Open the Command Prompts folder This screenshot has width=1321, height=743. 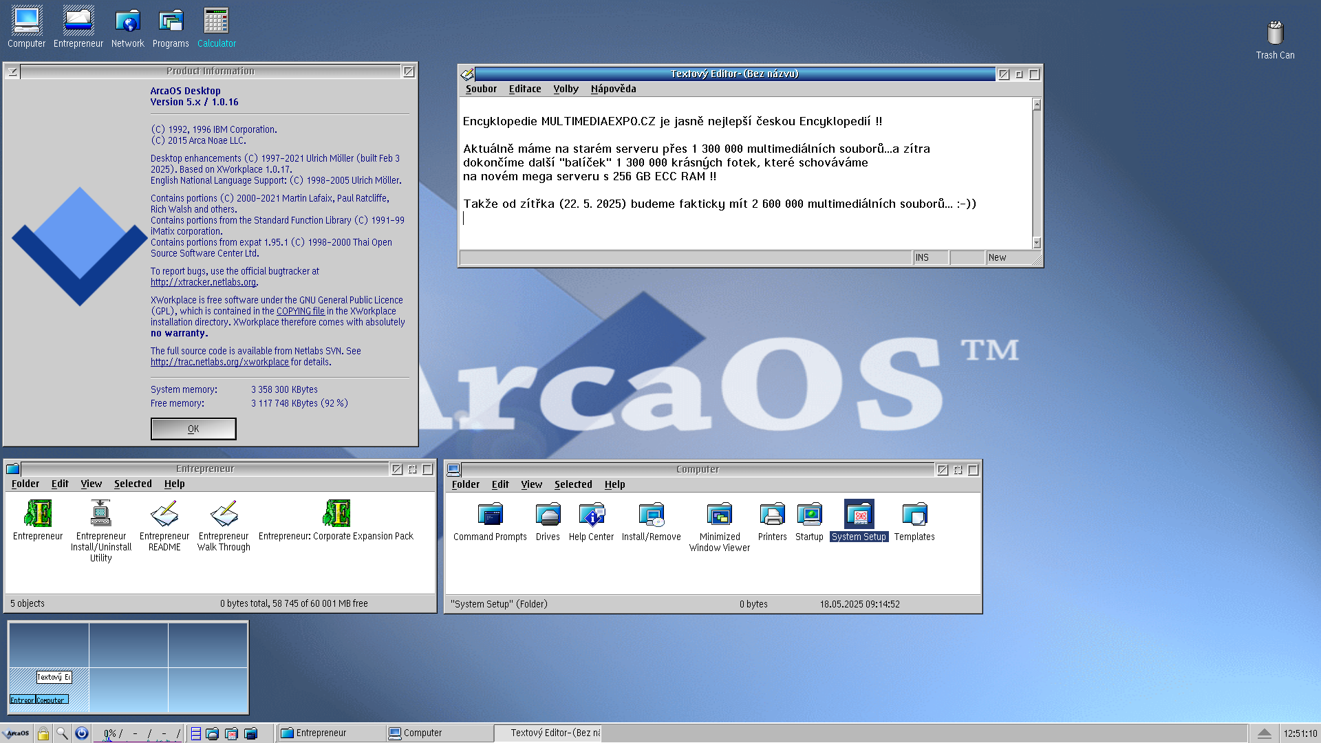pyautogui.click(x=490, y=515)
